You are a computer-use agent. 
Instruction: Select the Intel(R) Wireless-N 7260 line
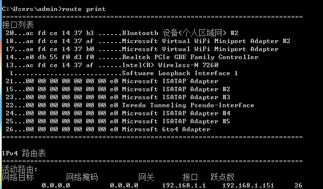click(112, 65)
